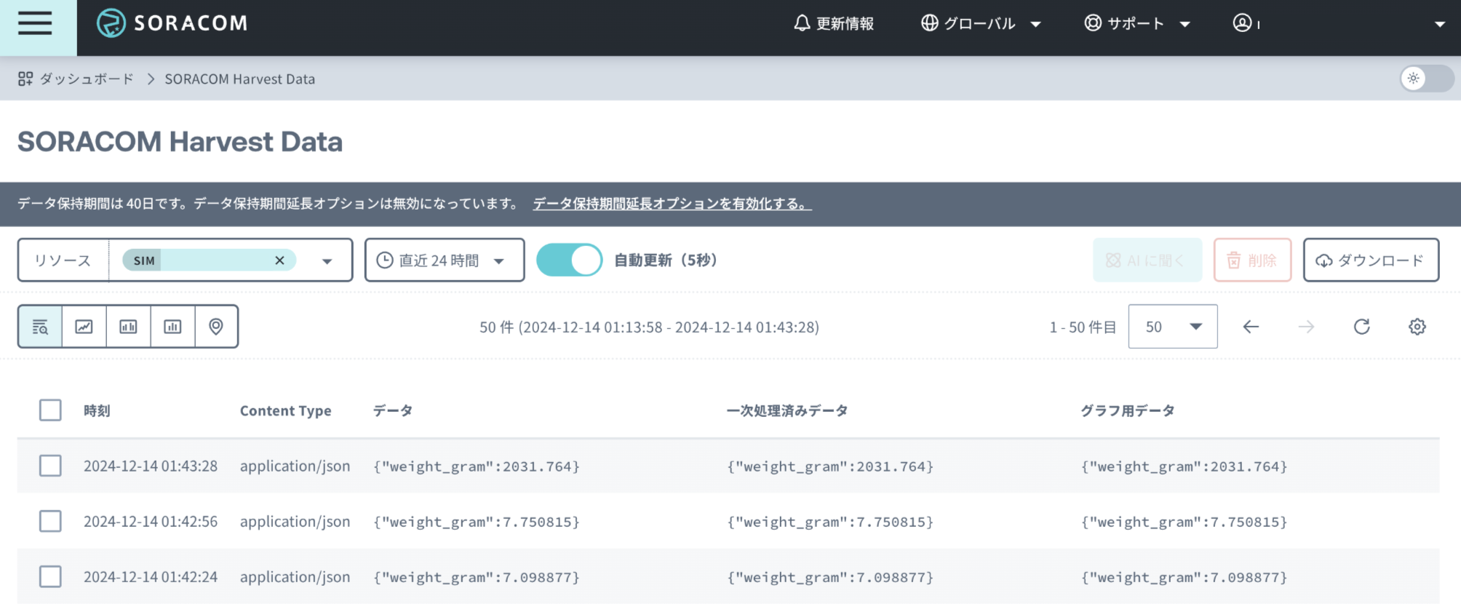Switch to second bar chart view
Viewport: 1461px width, 604px height.
[x=172, y=327]
